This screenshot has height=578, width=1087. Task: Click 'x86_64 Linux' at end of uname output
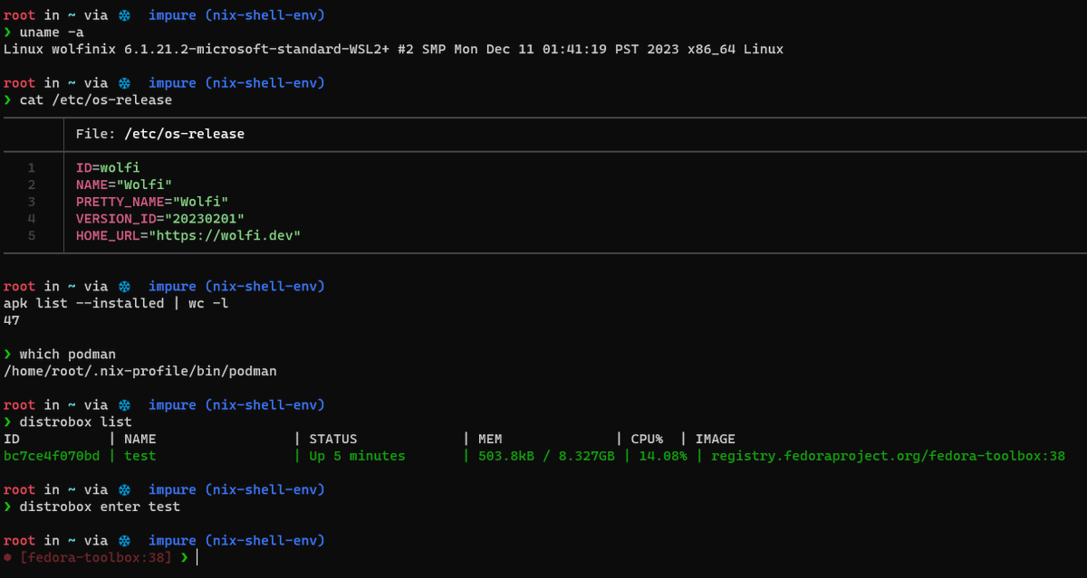pyautogui.click(x=736, y=49)
